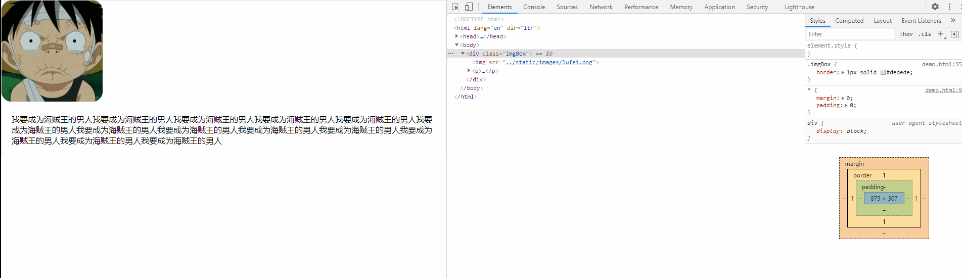Viewport: 962px width, 278px height.
Task: Open the Lighthouse tab
Action: (x=799, y=7)
